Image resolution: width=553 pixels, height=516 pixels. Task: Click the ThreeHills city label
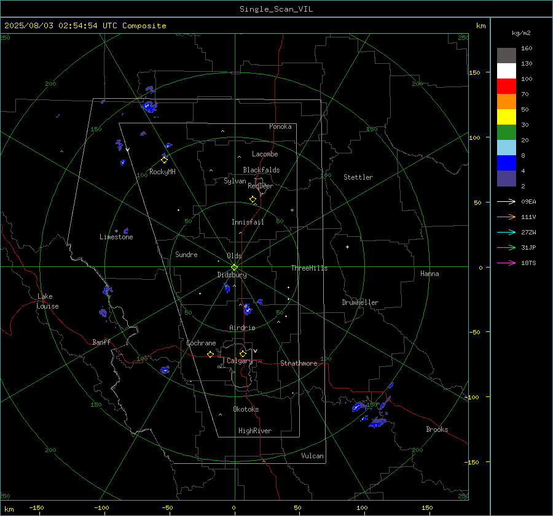pos(309,268)
